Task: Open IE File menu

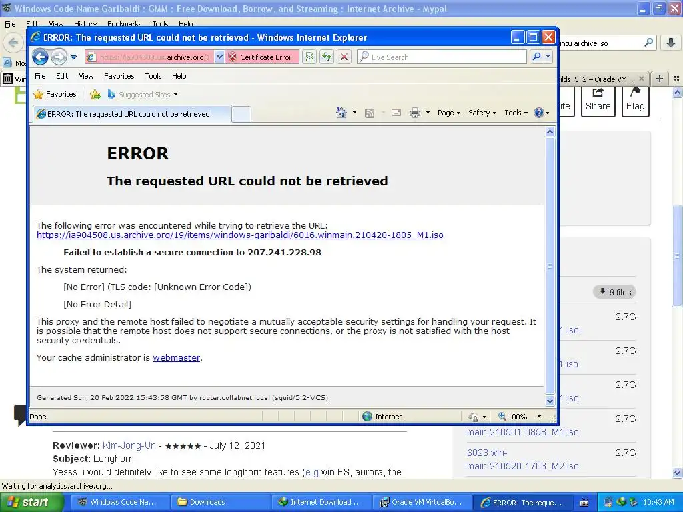Action: [40, 76]
